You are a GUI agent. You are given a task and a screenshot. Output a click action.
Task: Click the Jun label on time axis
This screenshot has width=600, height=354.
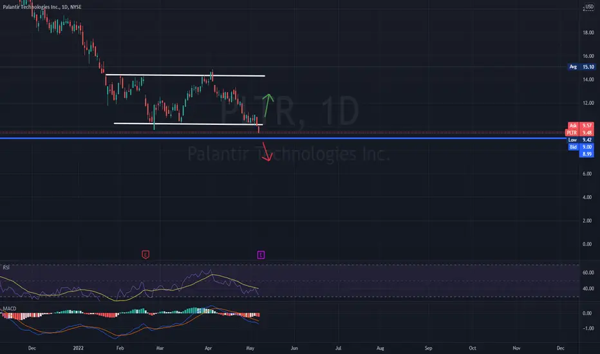click(x=294, y=348)
